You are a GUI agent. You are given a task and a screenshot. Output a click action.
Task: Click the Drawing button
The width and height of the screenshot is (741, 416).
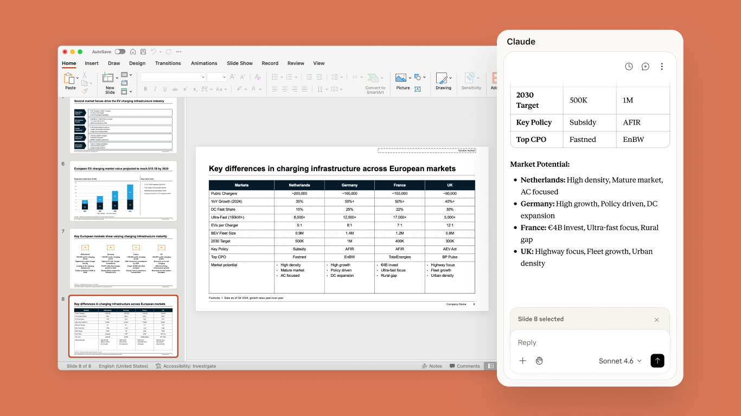pos(443,81)
